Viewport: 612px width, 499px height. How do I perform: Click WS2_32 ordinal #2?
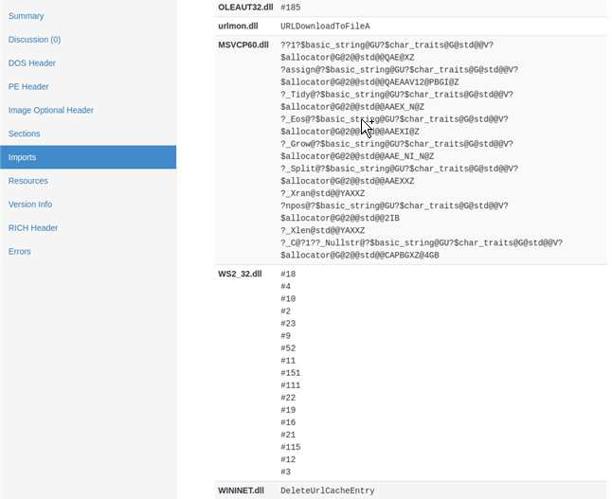point(285,311)
